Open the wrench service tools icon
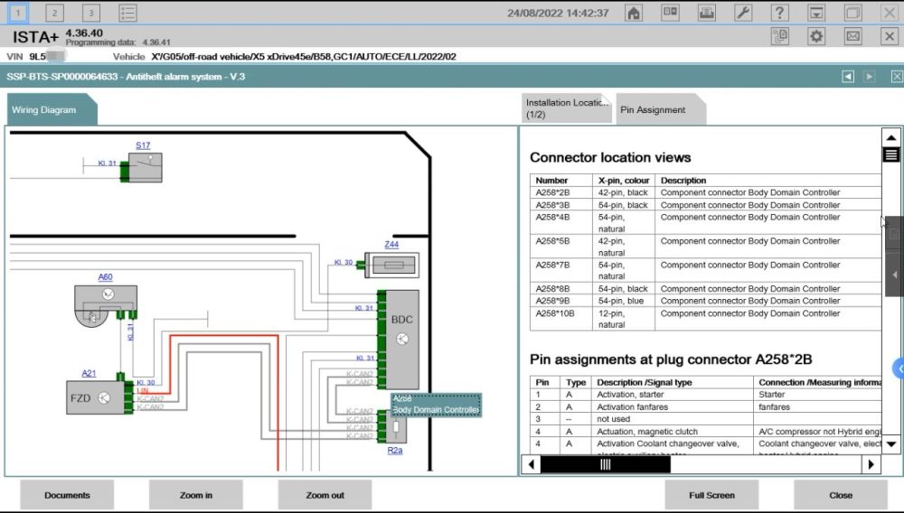Viewport: 904px width, 513px height. pyautogui.click(x=743, y=13)
